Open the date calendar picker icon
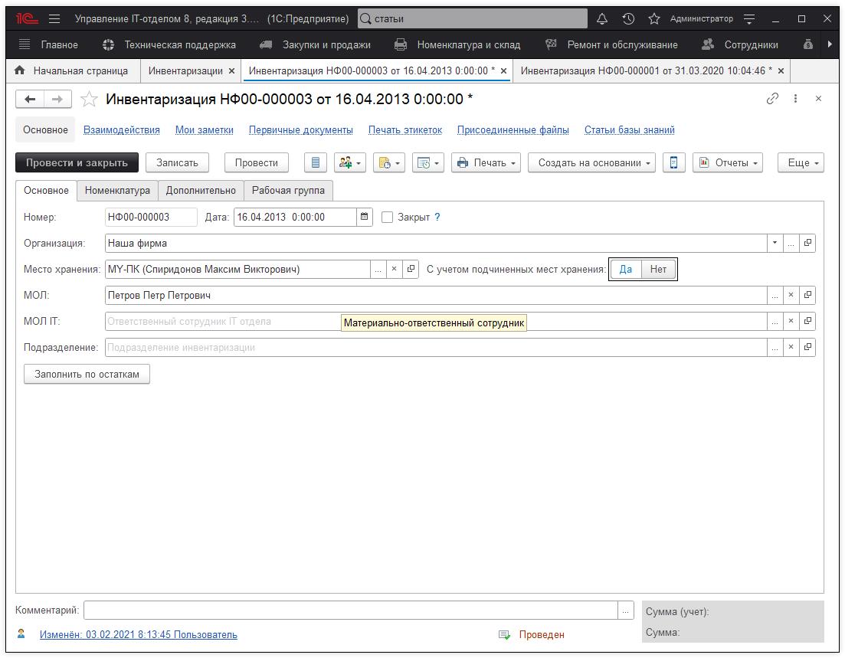The width and height of the screenshot is (845, 658). (365, 217)
